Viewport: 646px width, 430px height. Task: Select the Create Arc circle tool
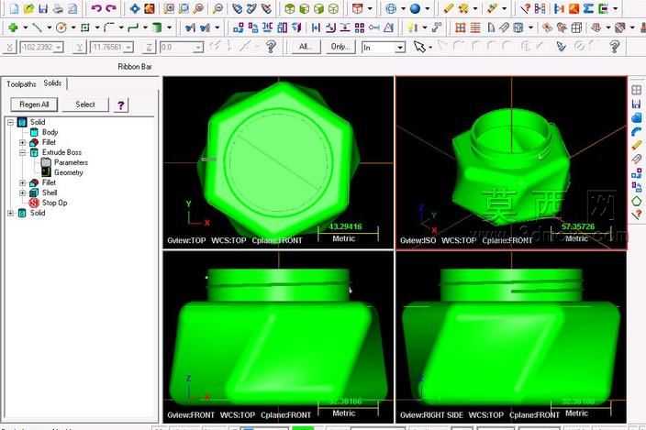61,28
